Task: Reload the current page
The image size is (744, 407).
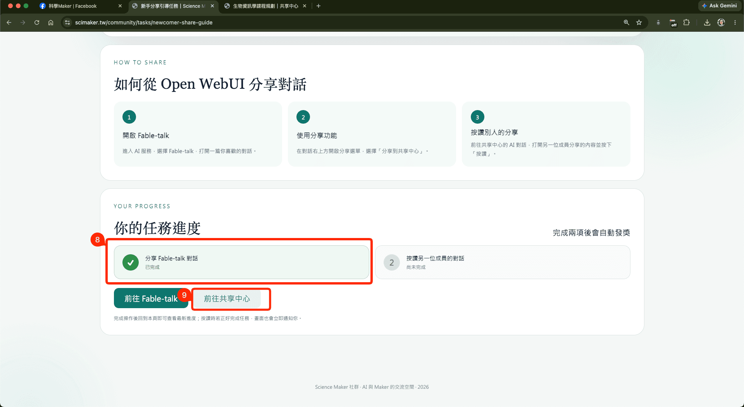Action: 37,22
